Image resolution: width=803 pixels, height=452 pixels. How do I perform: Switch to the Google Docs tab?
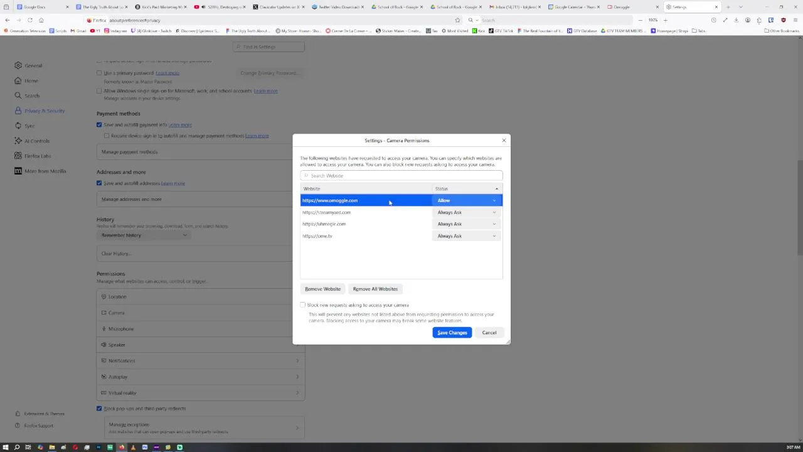[x=41, y=7]
